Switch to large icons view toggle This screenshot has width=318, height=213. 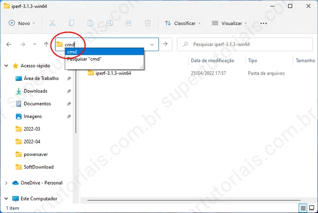coord(312,208)
